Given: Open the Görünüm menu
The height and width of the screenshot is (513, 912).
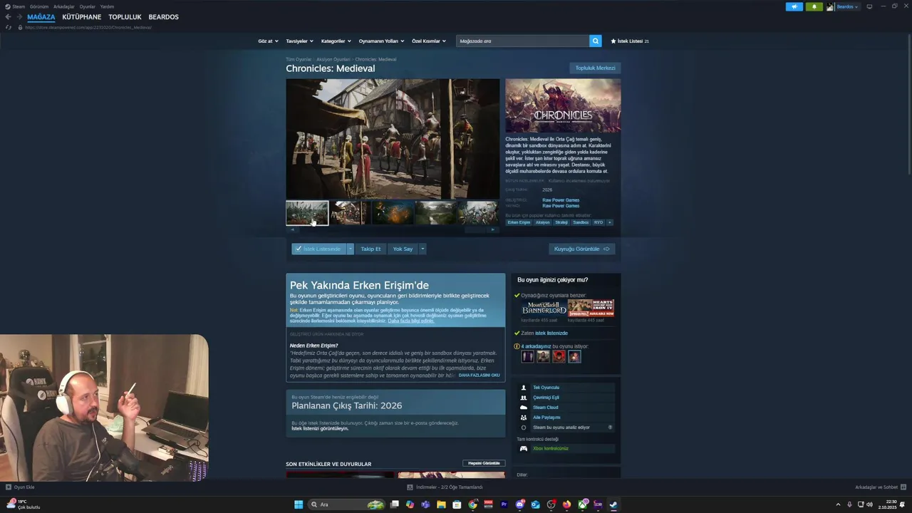Looking at the screenshot, I should tap(39, 6).
